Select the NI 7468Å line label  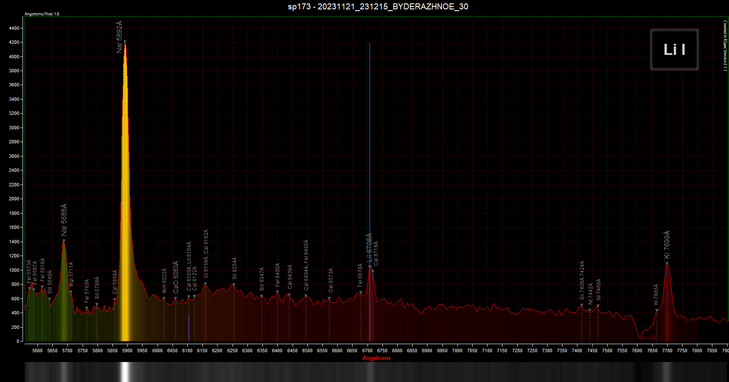click(598, 290)
